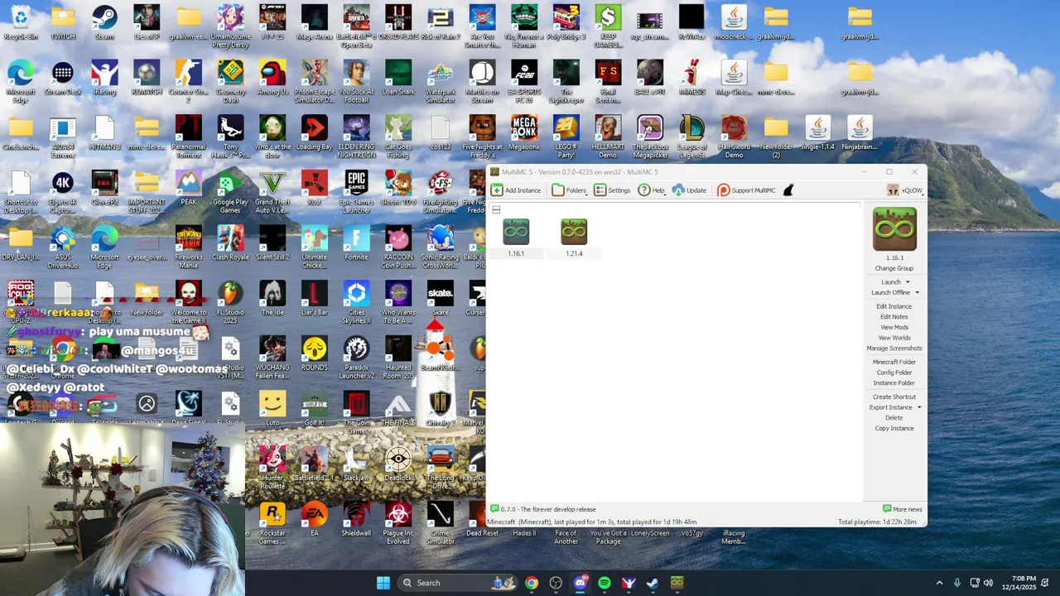Image resolution: width=1060 pixels, height=596 pixels.
Task: Open Rust desktop icon
Action: pyautogui.click(x=315, y=188)
